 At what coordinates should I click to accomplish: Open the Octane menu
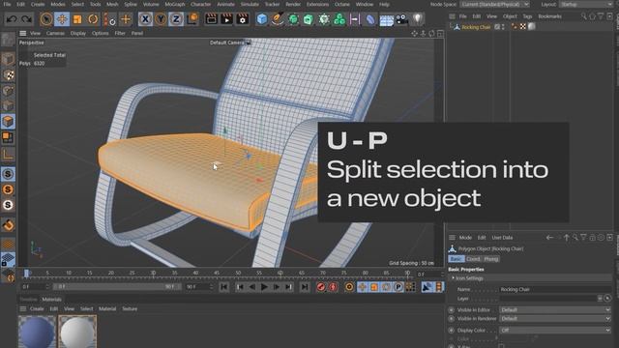coord(342,4)
